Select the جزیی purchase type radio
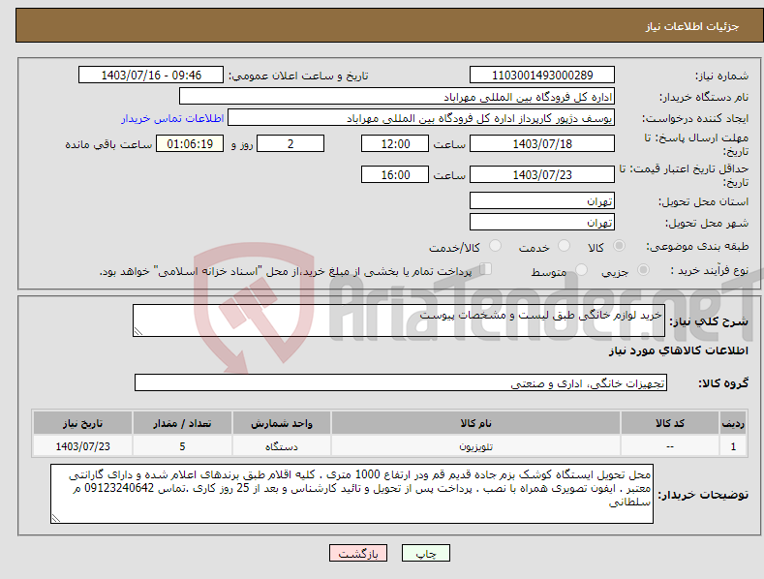This screenshot has height=579, width=764. click(643, 269)
